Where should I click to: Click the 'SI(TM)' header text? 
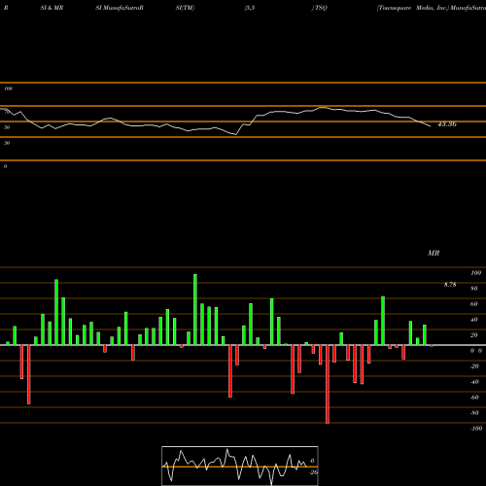pyautogui.click(x=185, y=8)
